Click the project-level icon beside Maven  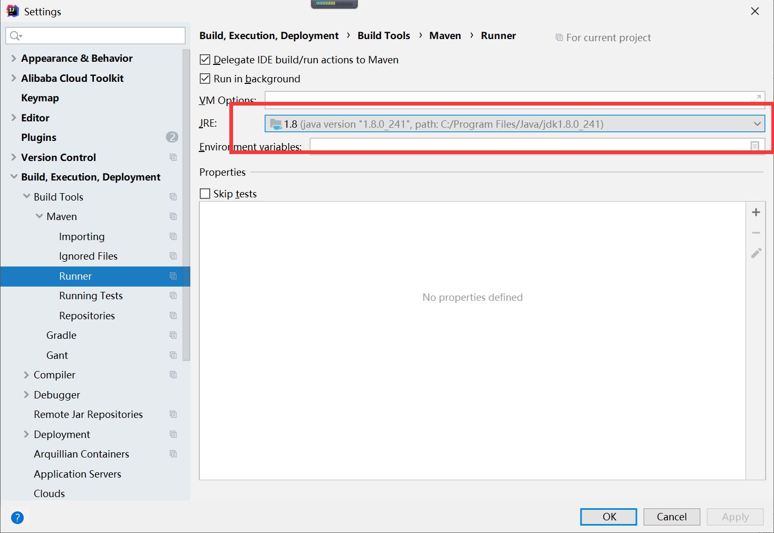pyautogui.click(x=173, y=216)
